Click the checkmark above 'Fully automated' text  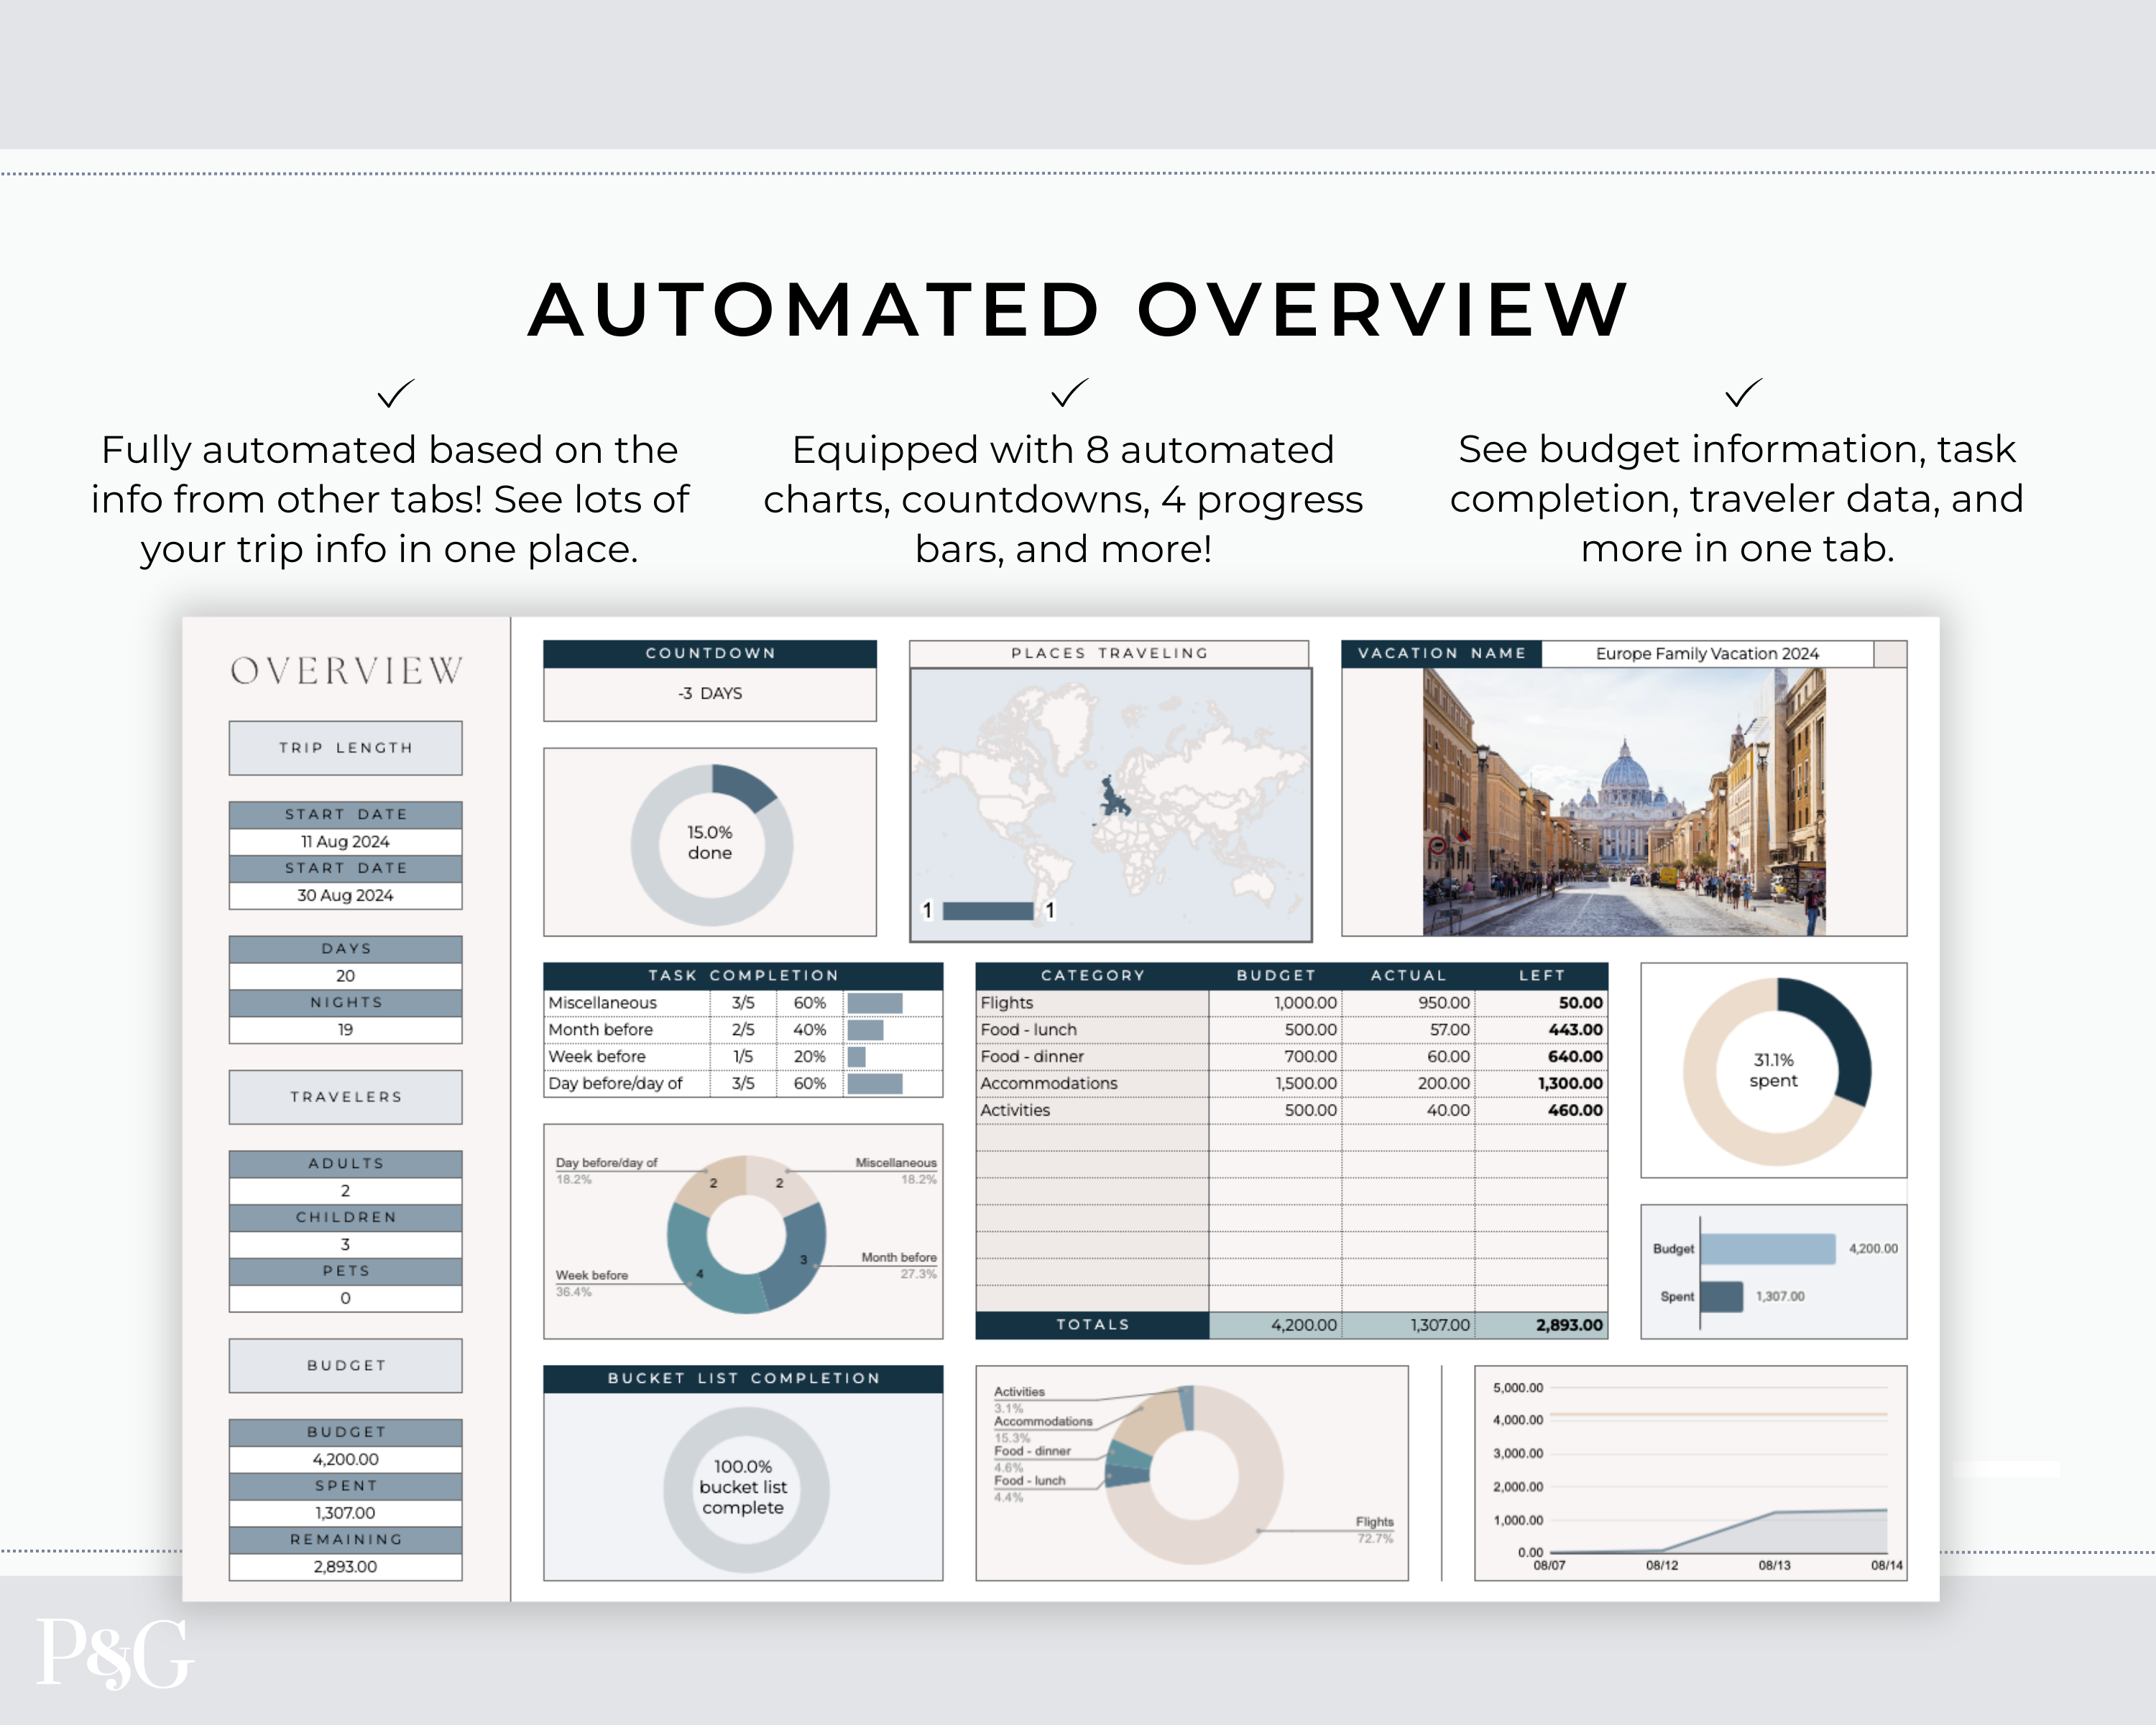pyautogui.click(x=395, y=393)
